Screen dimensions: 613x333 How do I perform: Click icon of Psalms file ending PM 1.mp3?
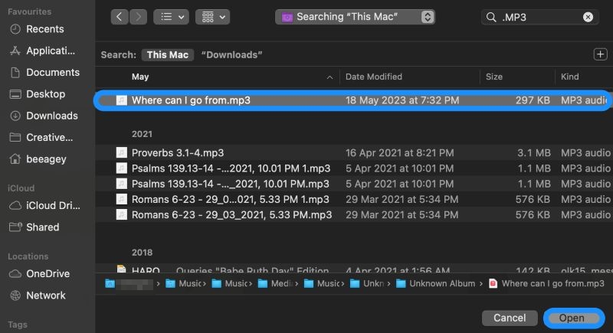point(122,168)
